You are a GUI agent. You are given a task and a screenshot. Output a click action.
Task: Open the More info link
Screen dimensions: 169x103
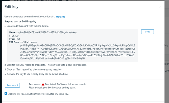click(x=60, y=17)
